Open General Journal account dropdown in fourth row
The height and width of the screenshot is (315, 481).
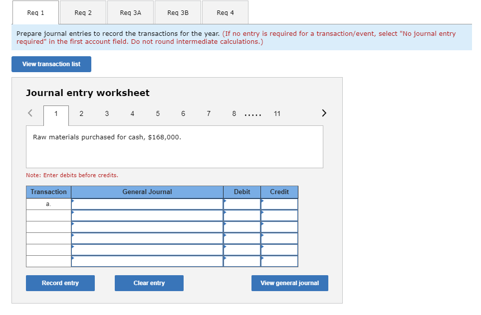point(147,238)
